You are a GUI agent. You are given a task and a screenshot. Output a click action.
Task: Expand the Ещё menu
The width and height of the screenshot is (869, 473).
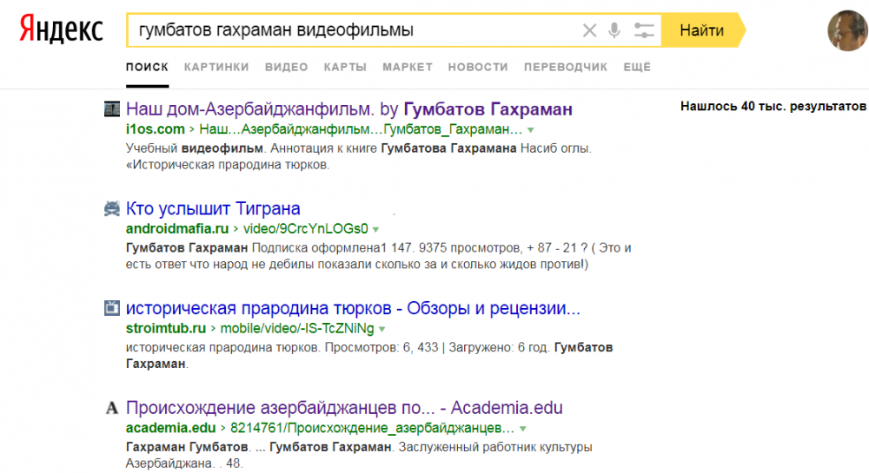(637, 67)
